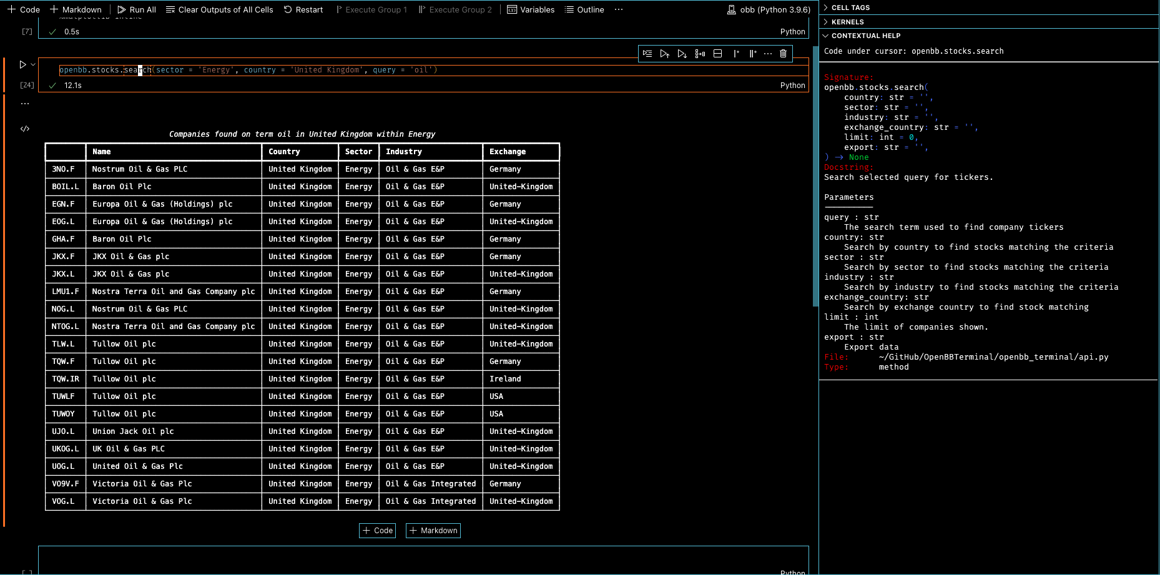Click Run by Line icon in cell toolbar

click(x=647, y=54)
